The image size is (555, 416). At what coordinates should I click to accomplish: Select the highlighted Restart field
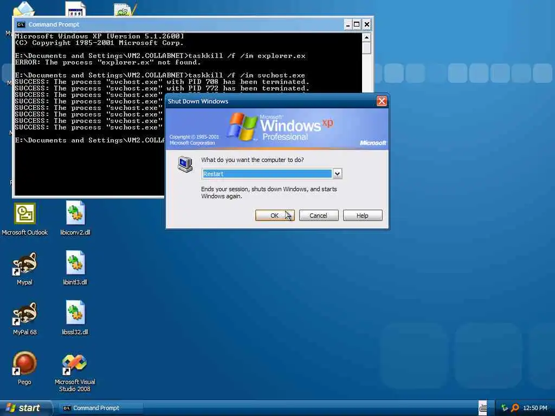pos(267,174)
